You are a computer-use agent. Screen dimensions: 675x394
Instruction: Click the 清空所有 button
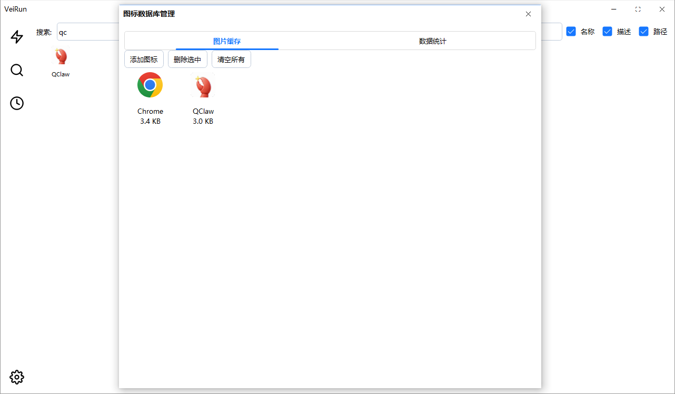click(231, 60)
